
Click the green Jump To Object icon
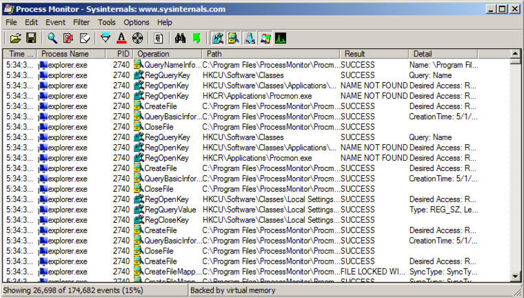click(196, 38)
